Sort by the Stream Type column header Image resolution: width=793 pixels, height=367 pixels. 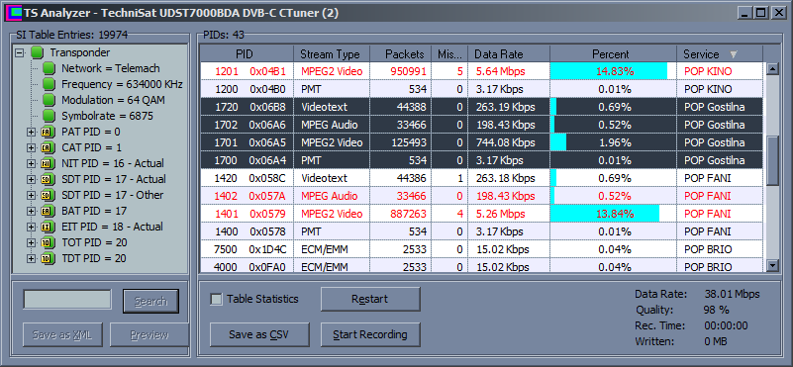point(332,54)
